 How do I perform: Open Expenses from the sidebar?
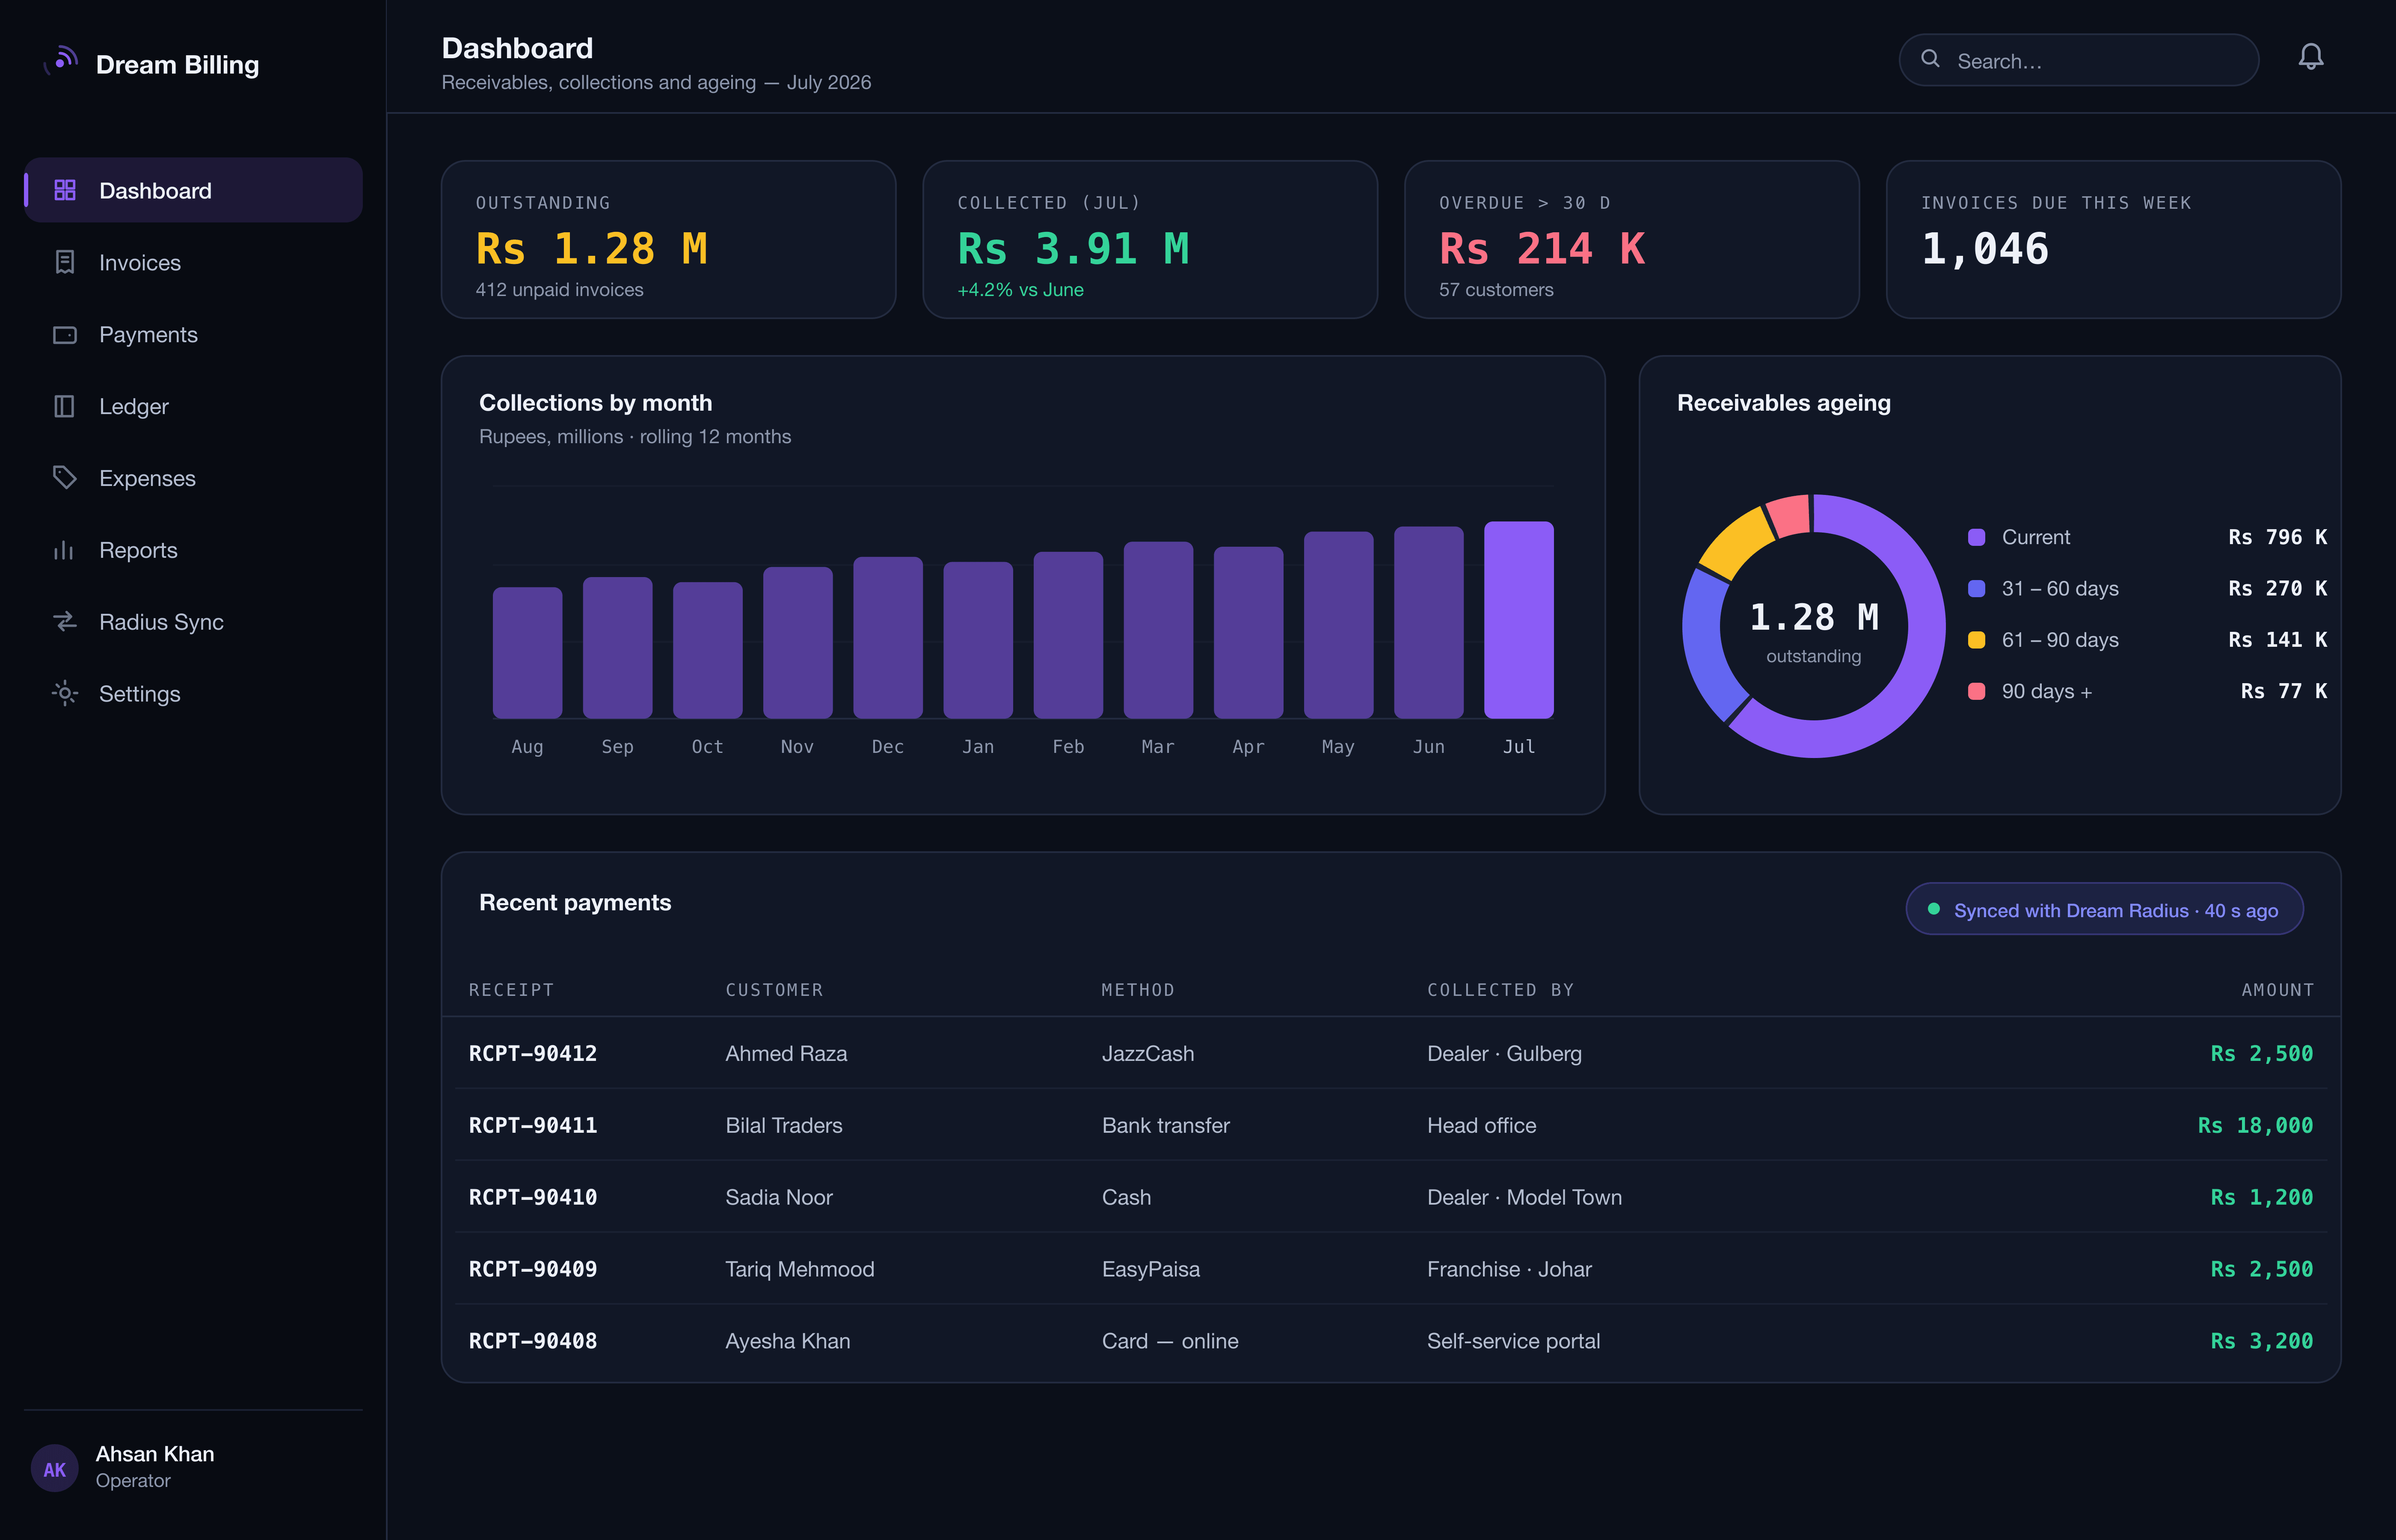click(194, 478)
